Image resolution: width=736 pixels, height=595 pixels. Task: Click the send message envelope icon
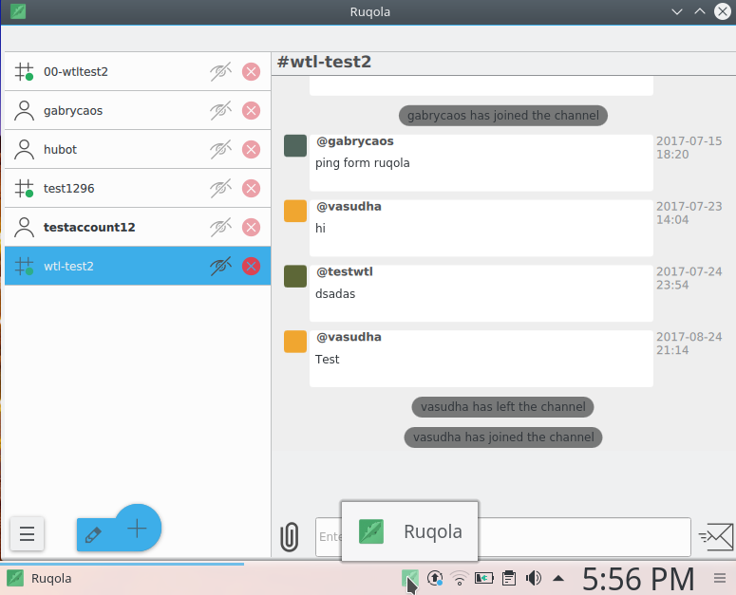tap(715, 537)
